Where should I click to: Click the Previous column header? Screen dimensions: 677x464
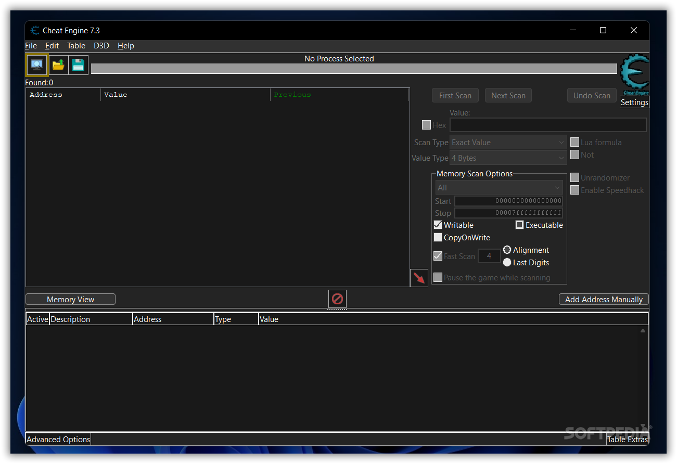pos(339,95)
